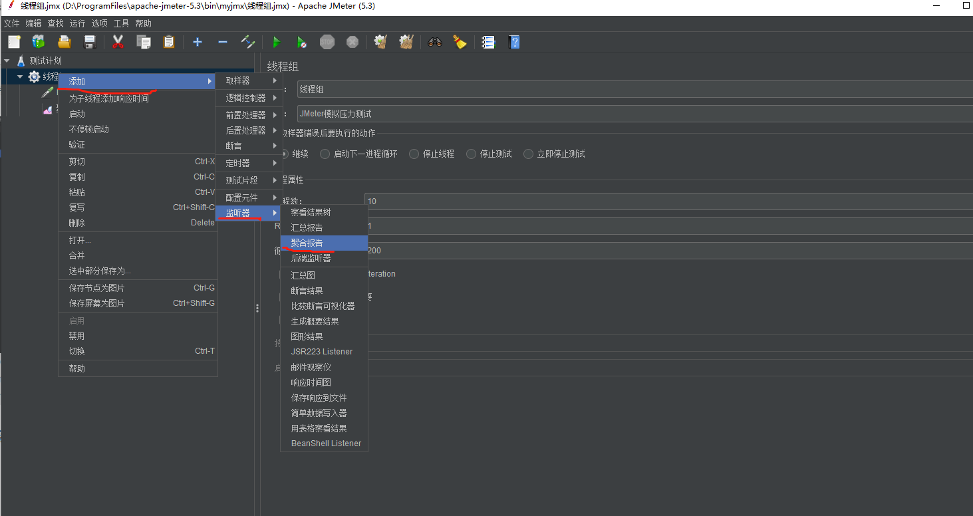Click the Cut scissors toolbar icon
Viewport: 973px width, 516px height.
click(118, 42)
